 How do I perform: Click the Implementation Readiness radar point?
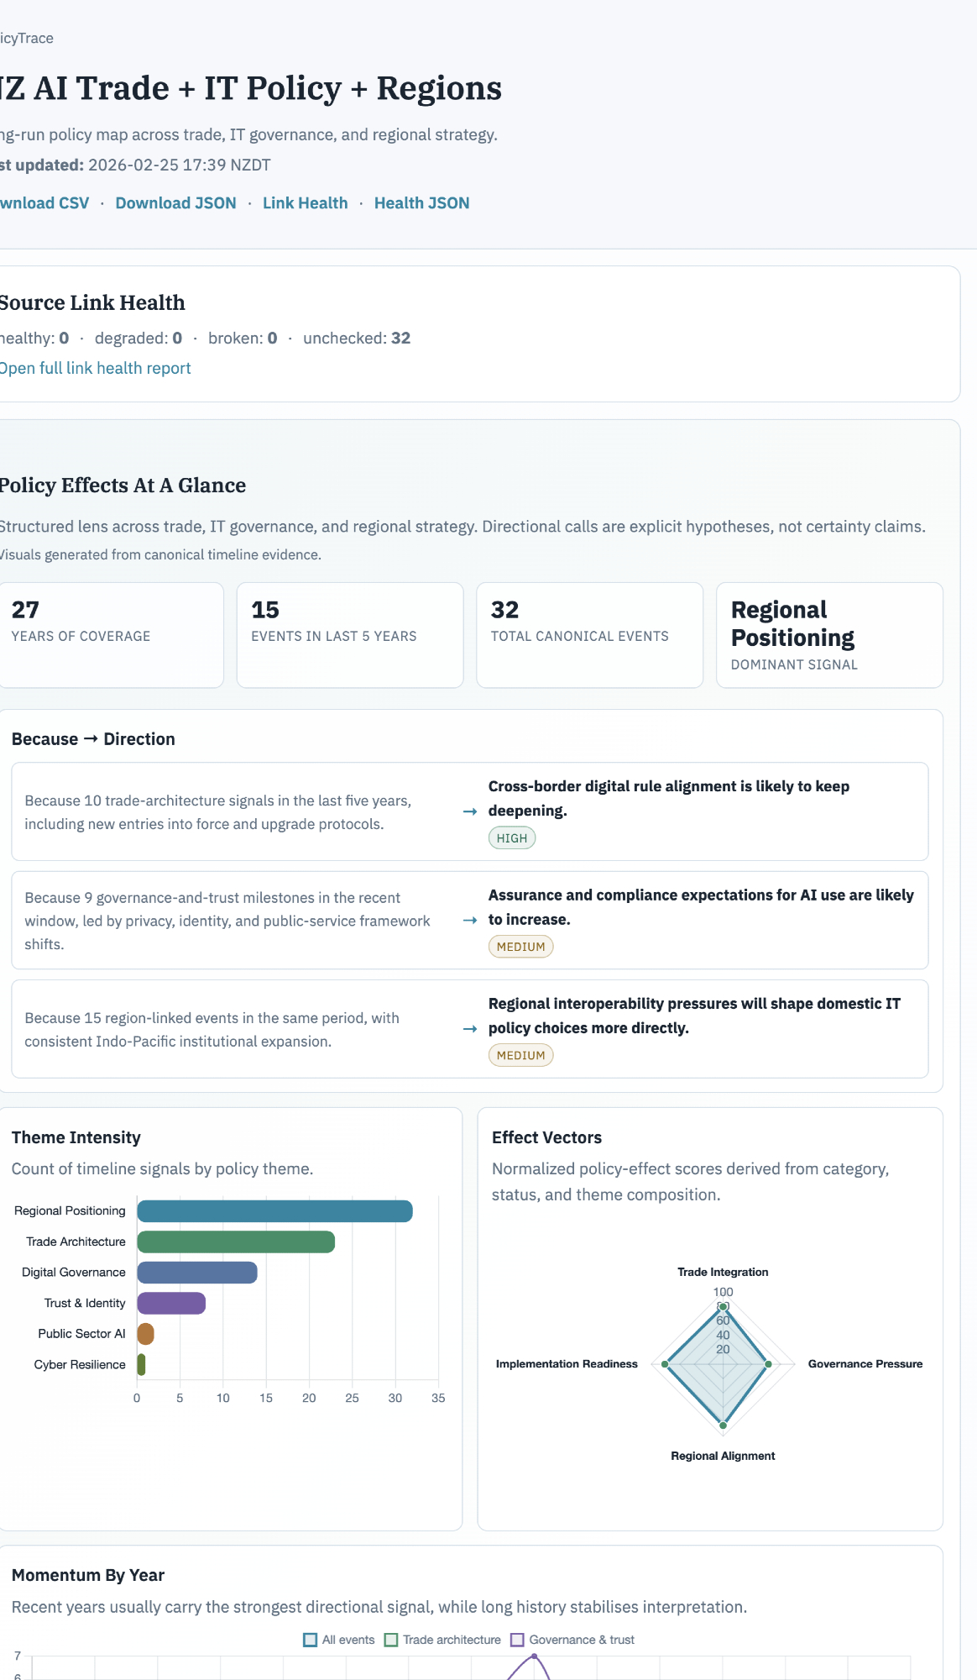point(666,1364)
